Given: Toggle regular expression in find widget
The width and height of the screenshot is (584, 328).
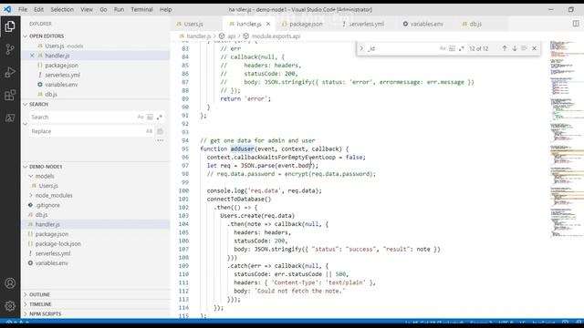Looking at the screenshot, I should tap(461, 48).
